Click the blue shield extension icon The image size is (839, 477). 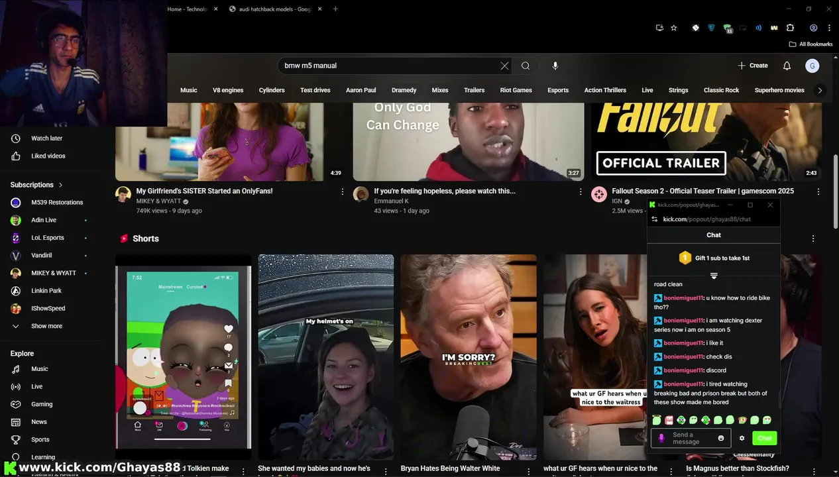712,28
